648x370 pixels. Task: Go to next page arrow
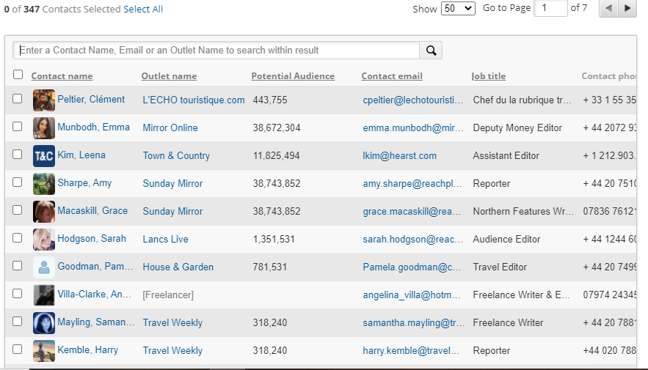click(x=627, y=9)
